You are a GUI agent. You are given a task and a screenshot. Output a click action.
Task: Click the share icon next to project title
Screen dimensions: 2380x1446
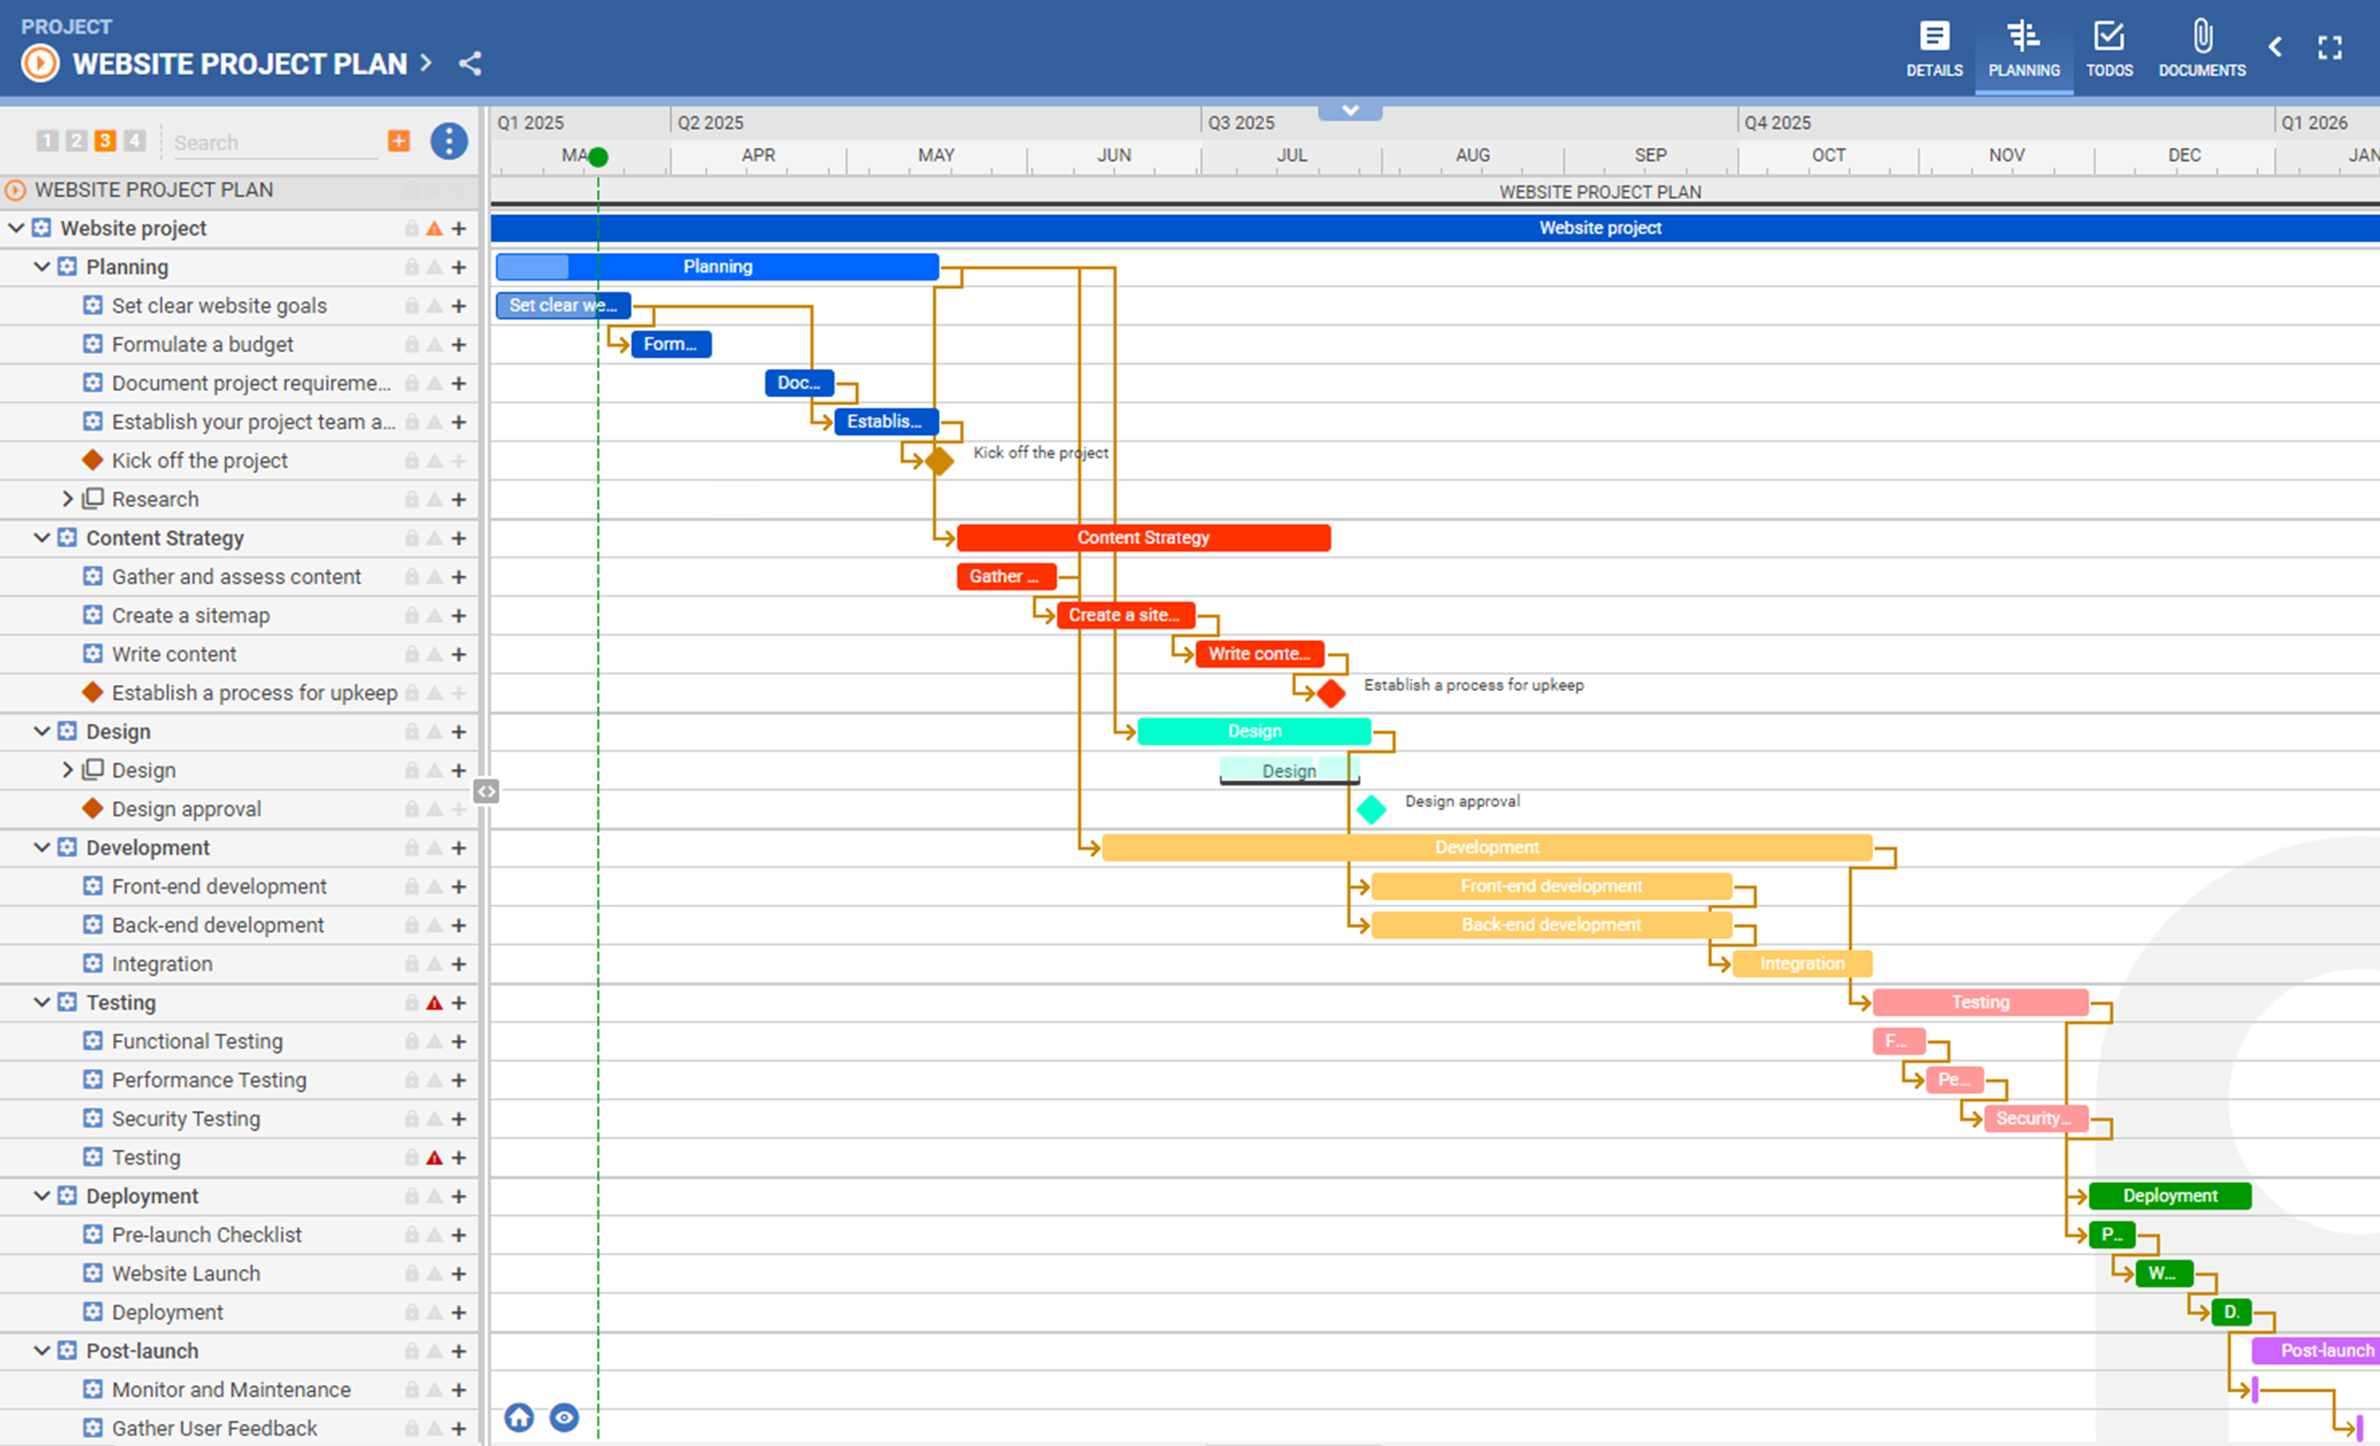click(471, 64)
